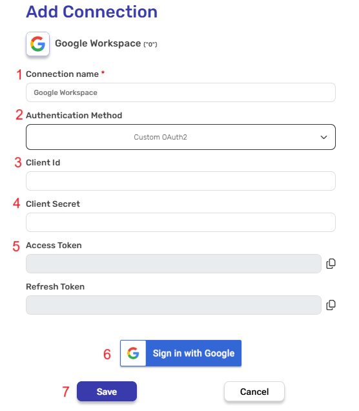Click the Connection name label
Image resolution: width=359 pixels, height=411 pixels.
[63, 74]
